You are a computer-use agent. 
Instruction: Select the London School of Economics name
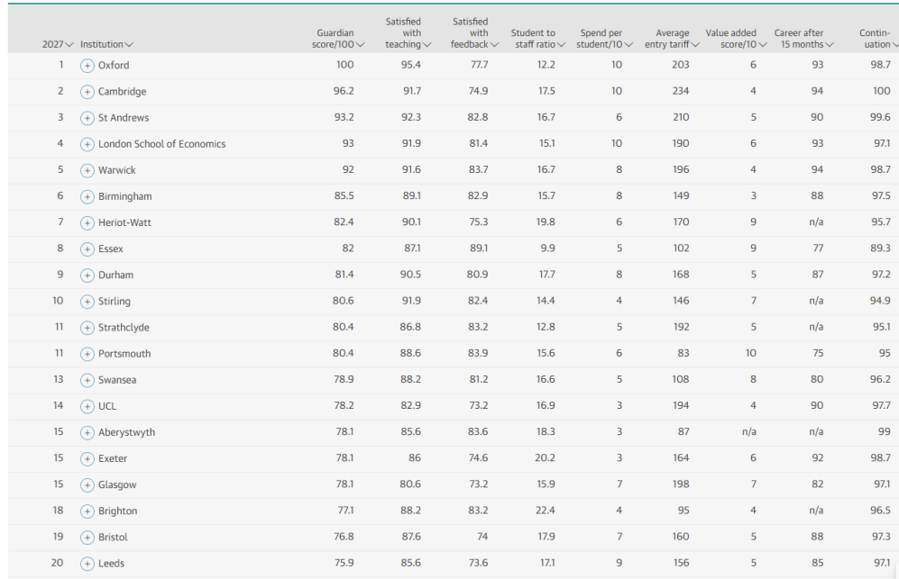tap(161, 144)
